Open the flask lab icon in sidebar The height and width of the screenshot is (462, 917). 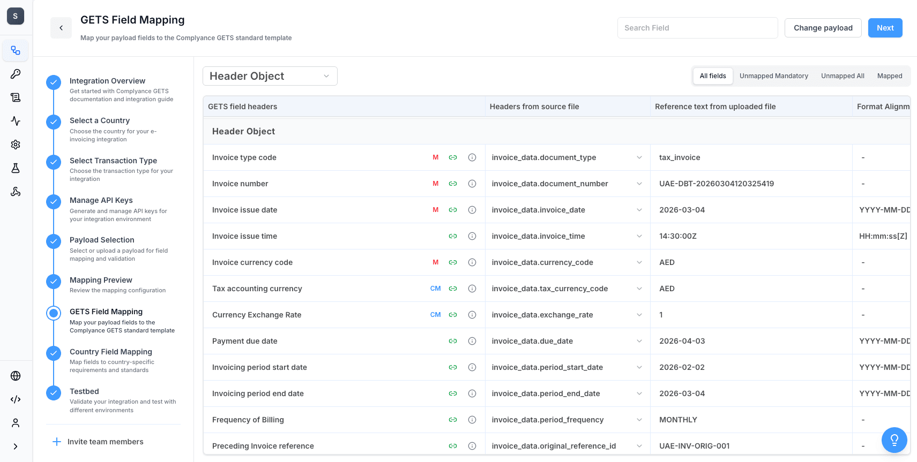(16, 168)
